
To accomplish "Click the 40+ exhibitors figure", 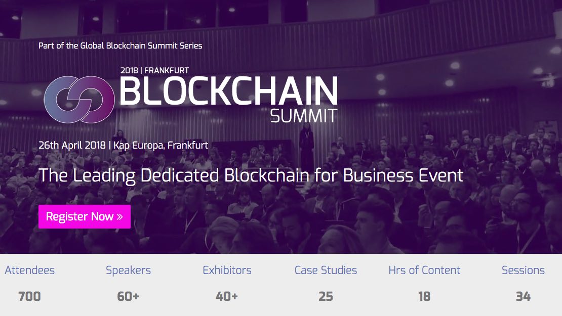I will click(x=227, y=296).
